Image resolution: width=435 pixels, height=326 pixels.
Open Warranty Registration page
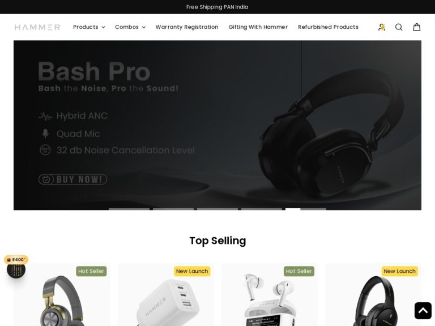(x=187, y=27)
